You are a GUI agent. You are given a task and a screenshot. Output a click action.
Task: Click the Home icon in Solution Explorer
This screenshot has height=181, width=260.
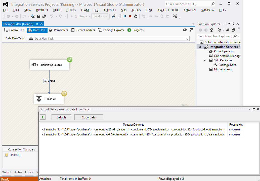pyautogui.click(x=211, y=30)
